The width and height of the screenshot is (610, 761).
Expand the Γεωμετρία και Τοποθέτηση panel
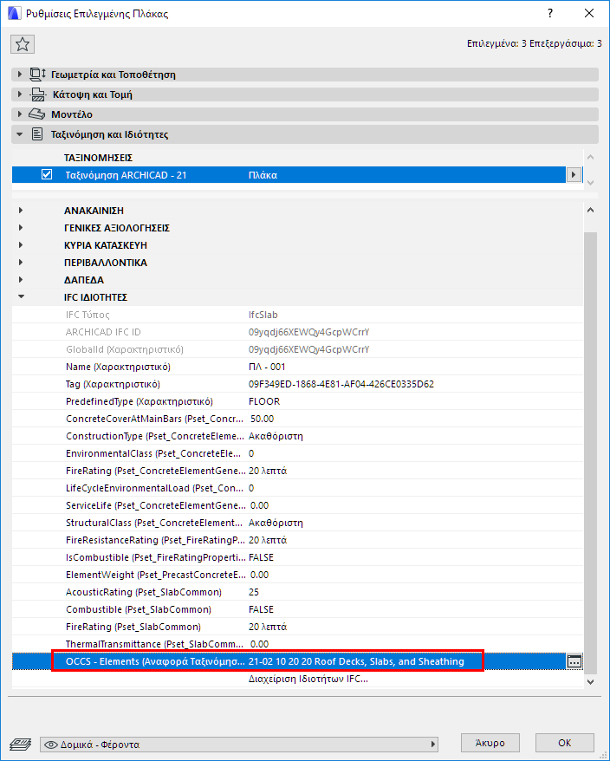tap(19, 75)
